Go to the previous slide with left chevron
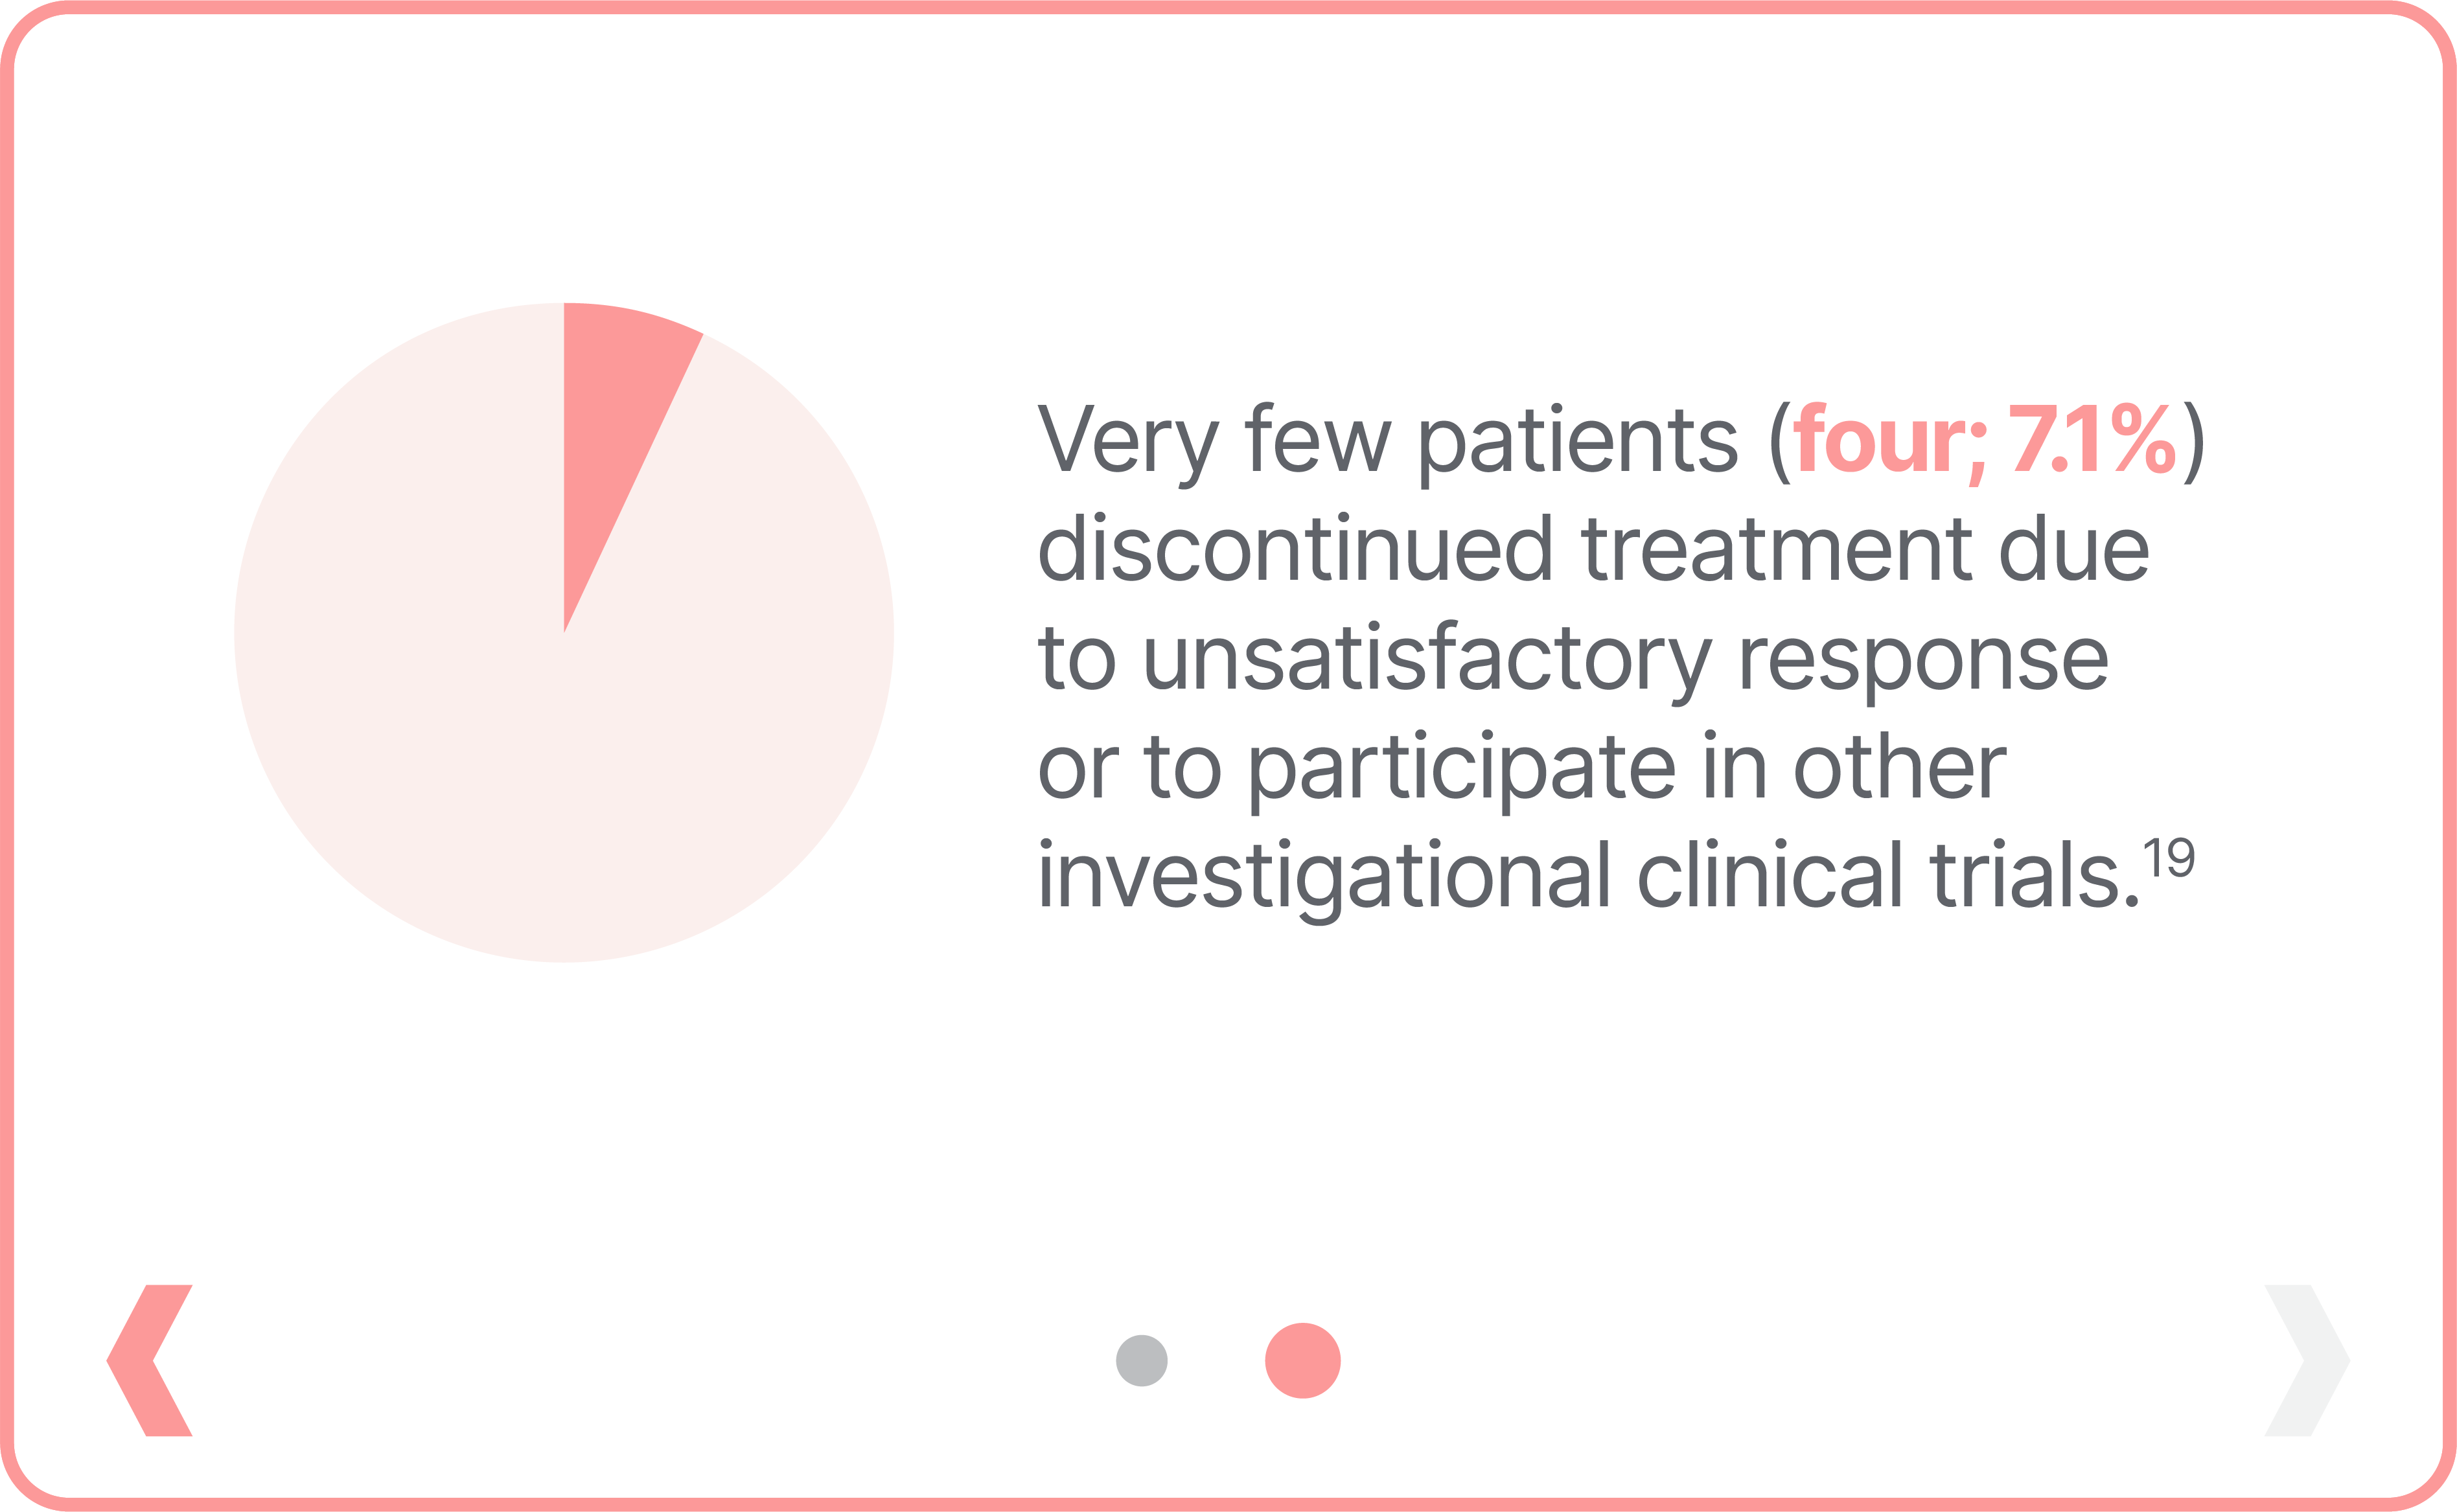 pyautogui.click(x=150, y=1360)
